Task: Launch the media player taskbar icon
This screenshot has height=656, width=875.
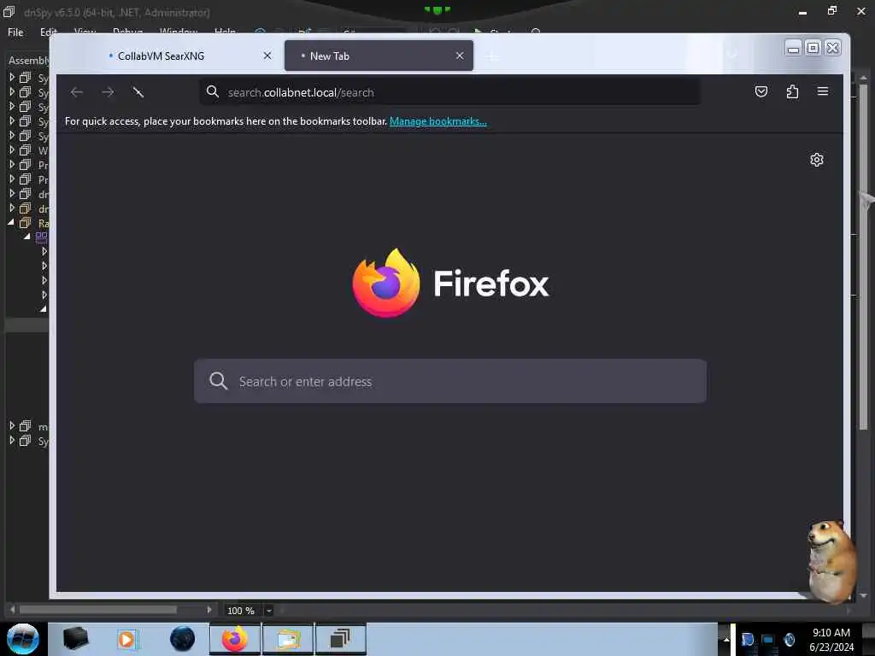Action: pyautogui.click(x=126, y=639)
